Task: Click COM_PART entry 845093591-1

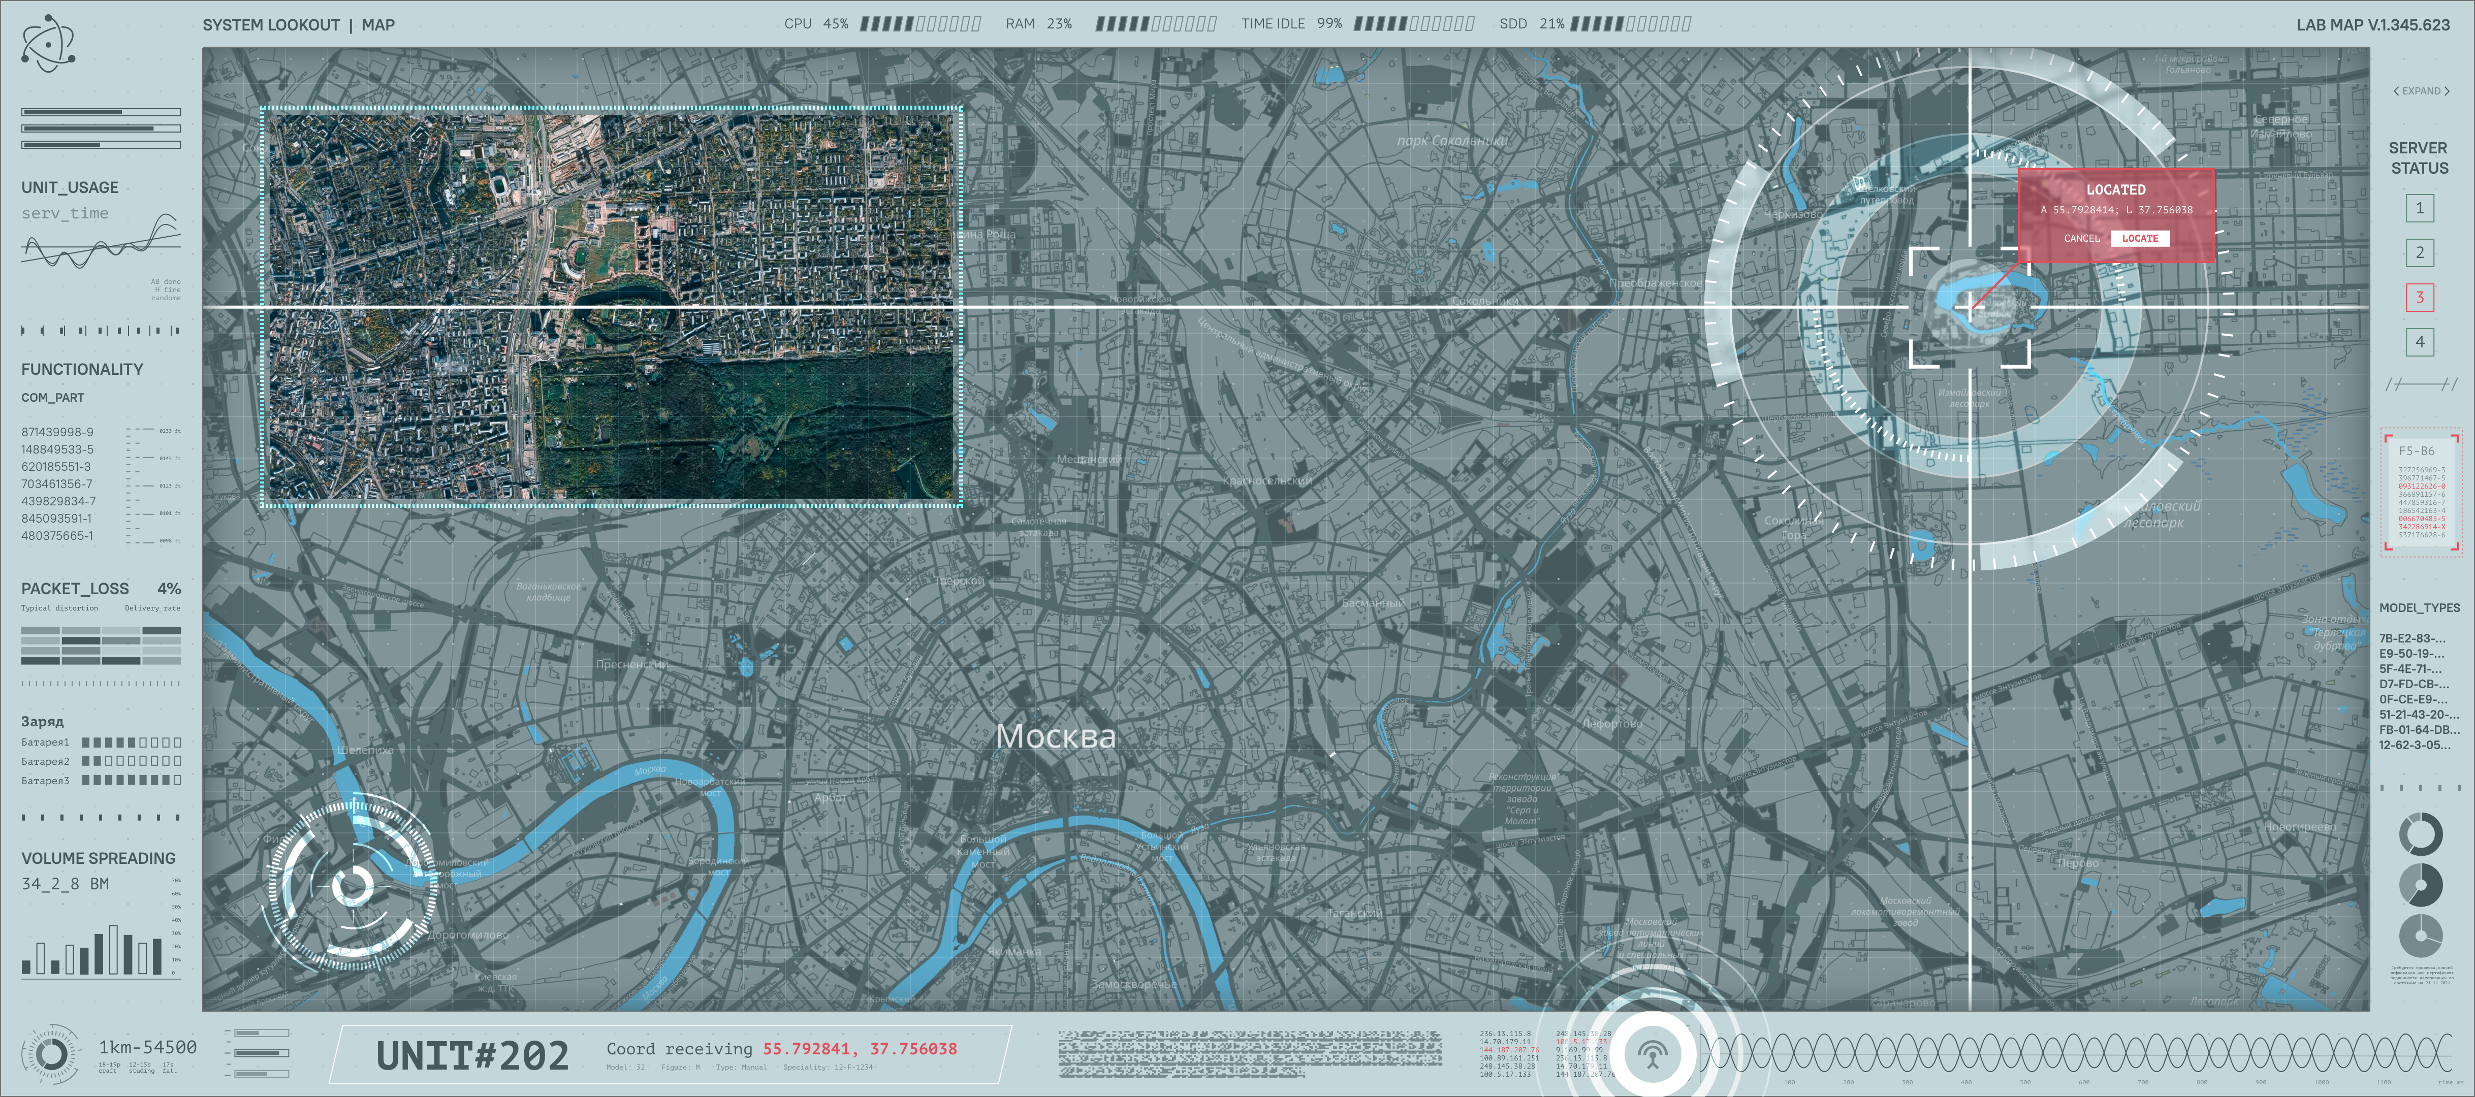Action: tap(57, 519)
